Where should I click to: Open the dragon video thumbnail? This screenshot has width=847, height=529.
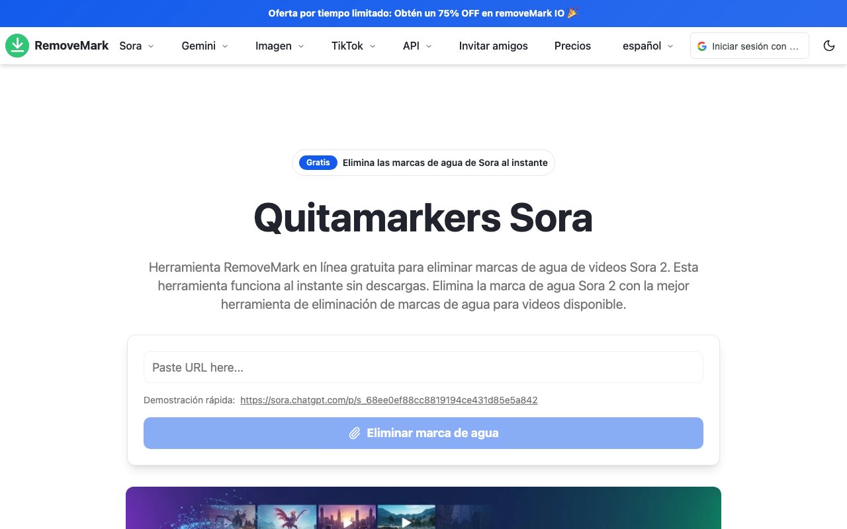click(x=287, y=517)
